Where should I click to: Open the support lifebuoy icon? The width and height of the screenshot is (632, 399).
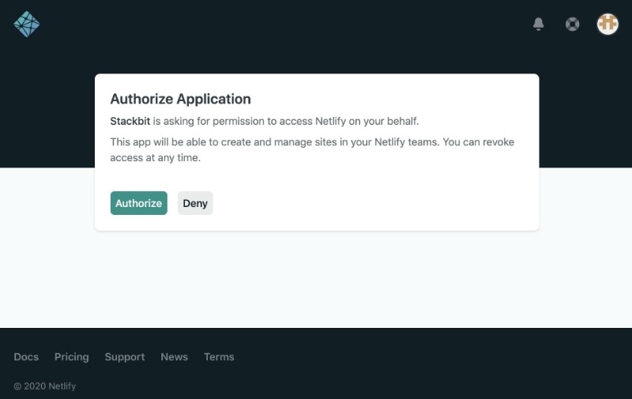click(x=572, y=24)
